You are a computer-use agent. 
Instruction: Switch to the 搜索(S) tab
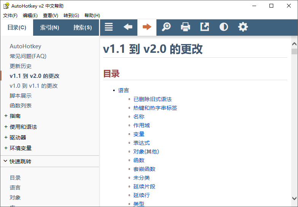tap(83, 27)
